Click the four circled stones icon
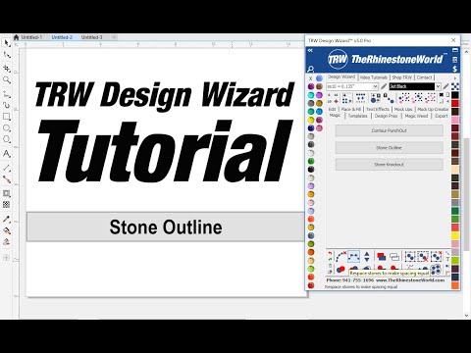Viewport: 471px width, 353px height. pos(436,270)
